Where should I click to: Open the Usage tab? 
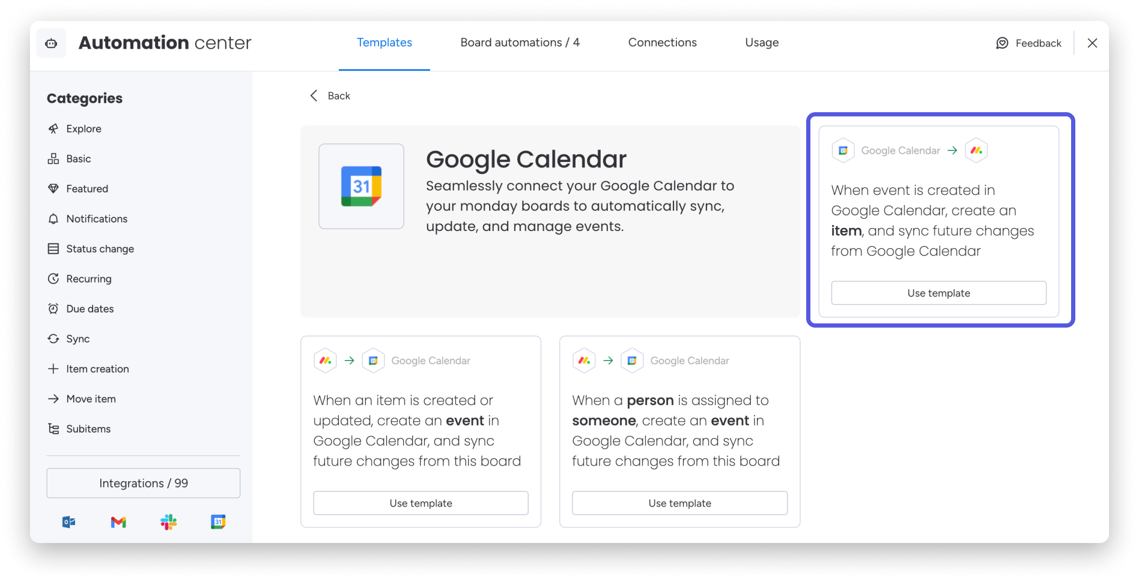tap(762, 43)
